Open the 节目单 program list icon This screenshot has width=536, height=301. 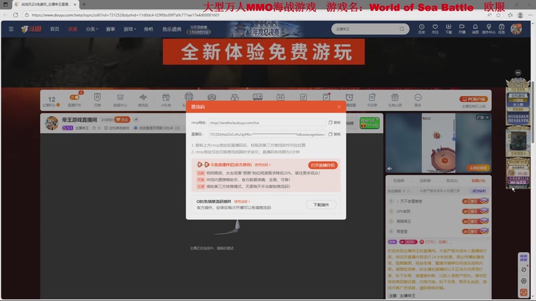coord(372,100)
